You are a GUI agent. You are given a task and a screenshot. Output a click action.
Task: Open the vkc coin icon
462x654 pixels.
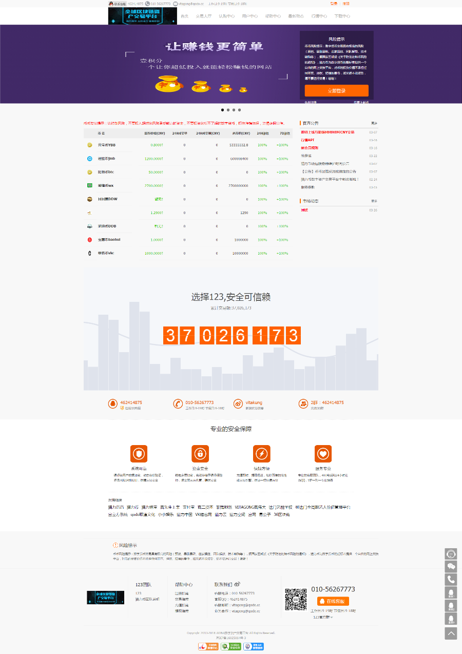[90, 253]
